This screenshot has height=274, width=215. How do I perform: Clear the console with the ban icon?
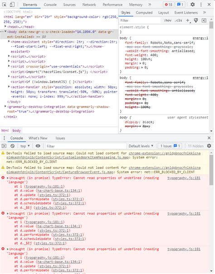pos(12,146)
